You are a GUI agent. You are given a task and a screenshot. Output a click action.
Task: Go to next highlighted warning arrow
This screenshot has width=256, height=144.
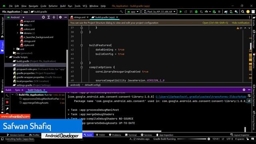(250, 28)
